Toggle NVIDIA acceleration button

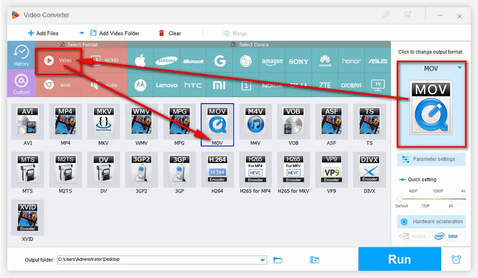point(413,236)
